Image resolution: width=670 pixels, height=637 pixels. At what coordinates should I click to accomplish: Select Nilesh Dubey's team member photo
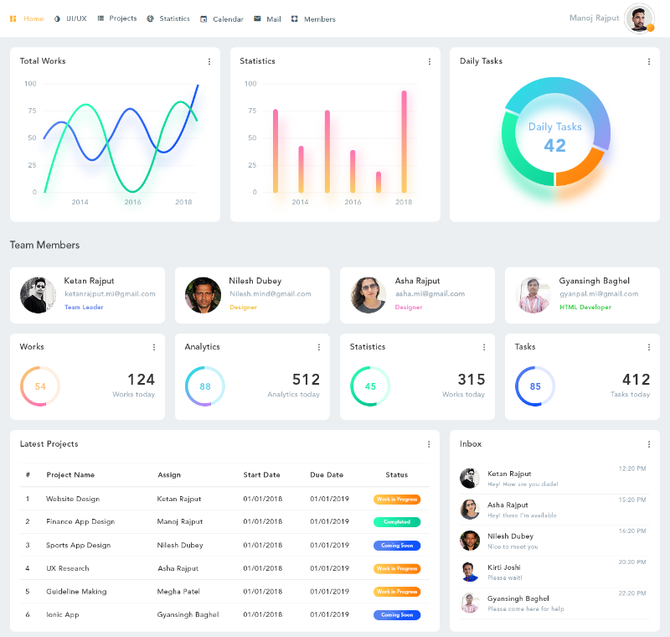click(203, 295)
